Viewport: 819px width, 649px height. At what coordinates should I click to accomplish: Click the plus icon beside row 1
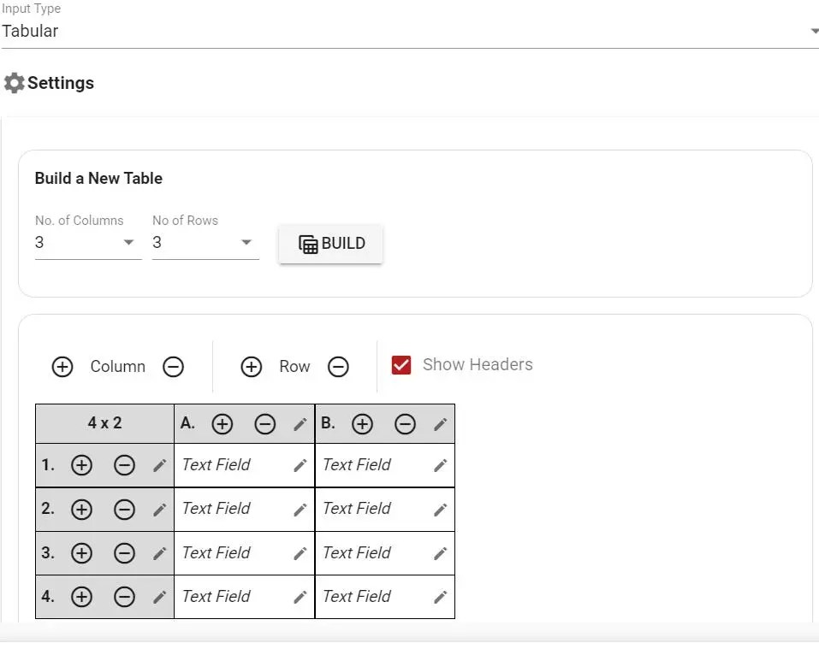(81, 465)
